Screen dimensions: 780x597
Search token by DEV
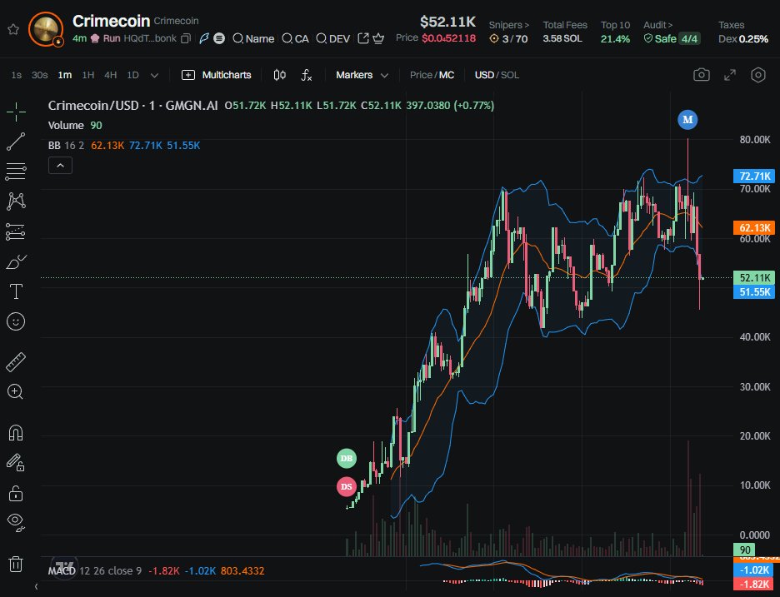point(332,38)
